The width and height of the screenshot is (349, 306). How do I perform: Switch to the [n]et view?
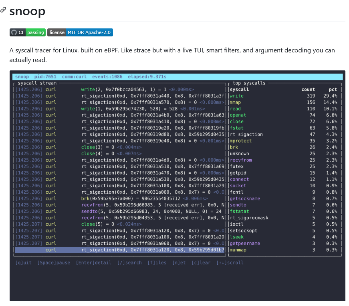tap(179, 263)
